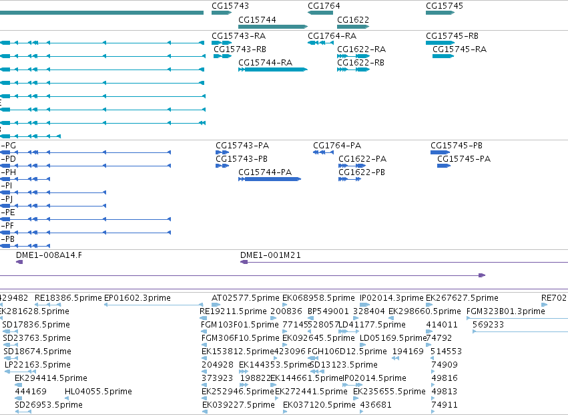The image size is (568, 415).
Task: Open EST label RE19211.5prime
Action: [x=233, y=311]
